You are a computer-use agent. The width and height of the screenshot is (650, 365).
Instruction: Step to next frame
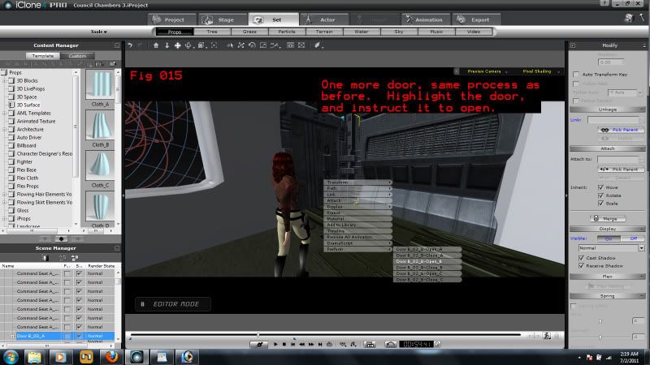[311, 344]
